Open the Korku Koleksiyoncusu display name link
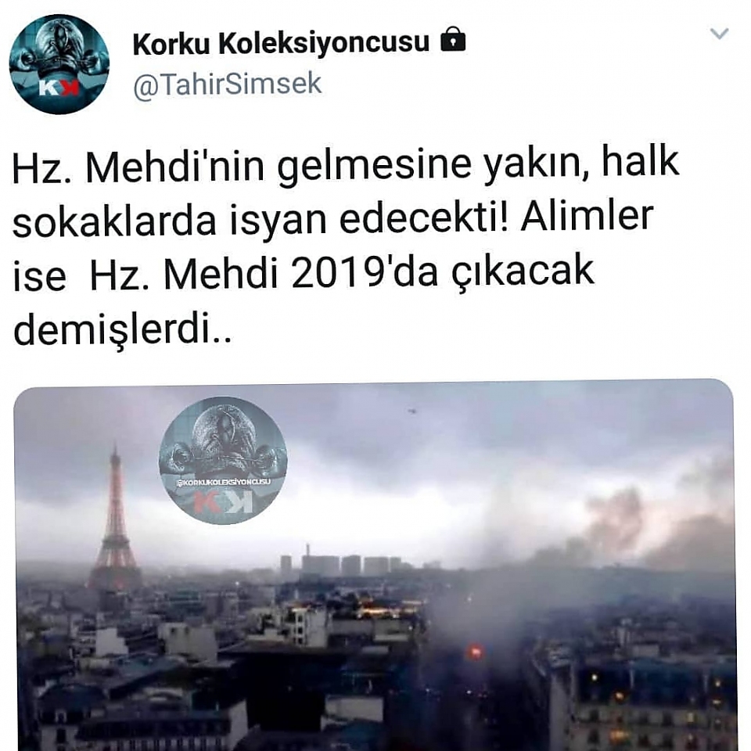Viewport: 751px width, 751px height. (281, 42)
